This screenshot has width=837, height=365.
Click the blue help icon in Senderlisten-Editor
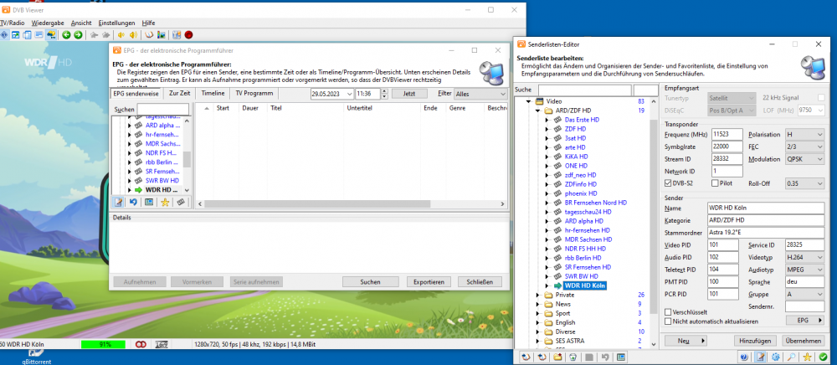point(744,357)
